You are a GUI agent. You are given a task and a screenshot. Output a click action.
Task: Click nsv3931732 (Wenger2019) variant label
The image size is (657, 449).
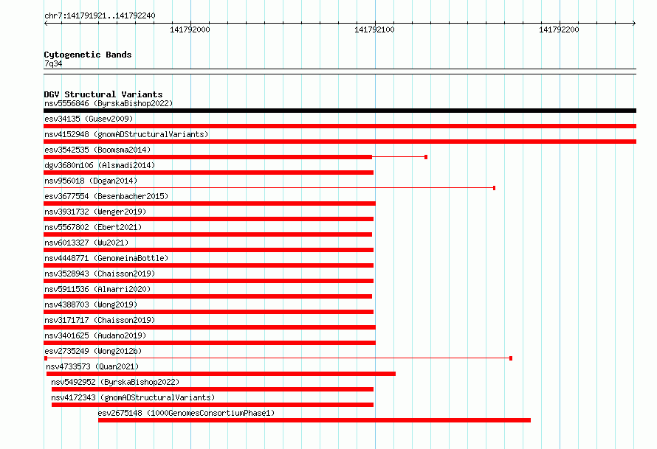95,212
